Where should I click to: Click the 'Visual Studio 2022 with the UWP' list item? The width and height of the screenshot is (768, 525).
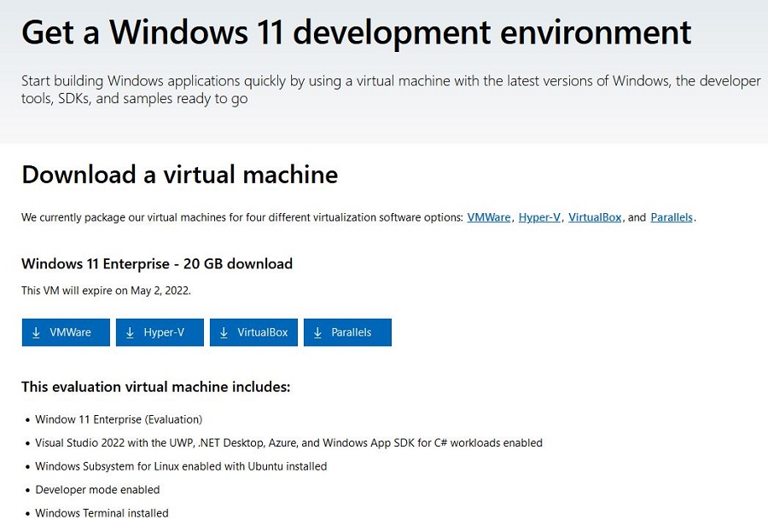[288, 443]
